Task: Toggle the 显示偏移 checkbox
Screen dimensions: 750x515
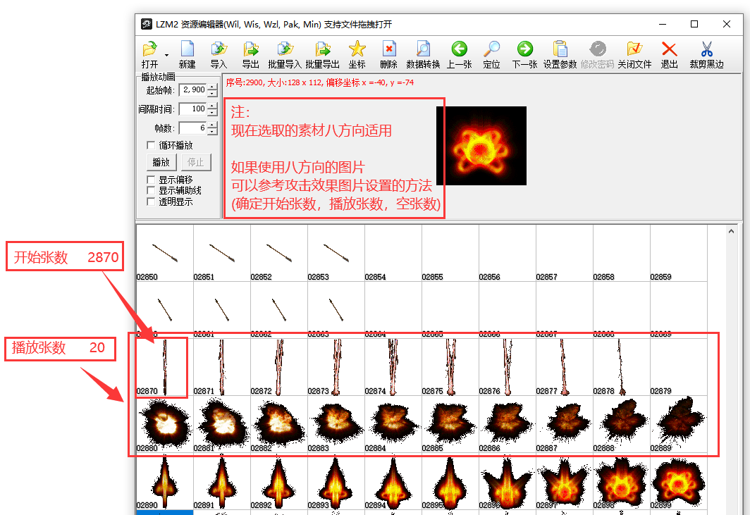Action: pyautogui.click(x=151, y=180)
